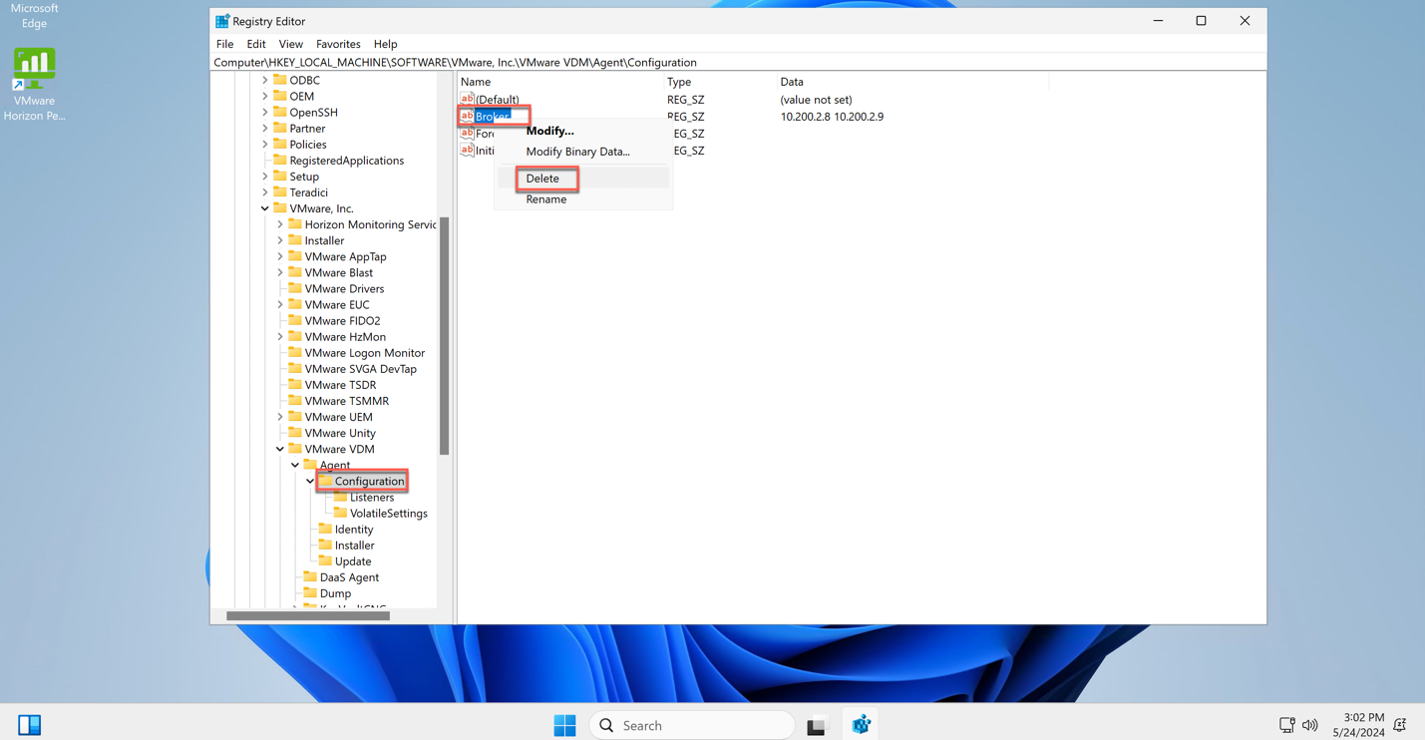Click the Registry Editor title bar icon
The image size is (1425, 740).
point(222,21)
